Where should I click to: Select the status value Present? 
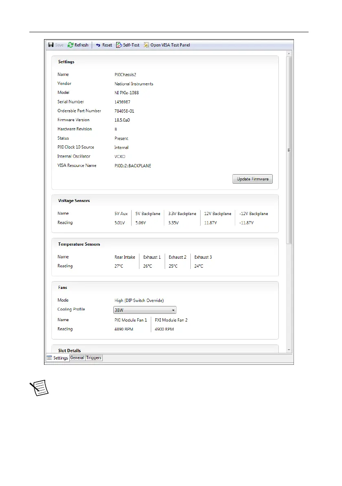pos(121,138)
